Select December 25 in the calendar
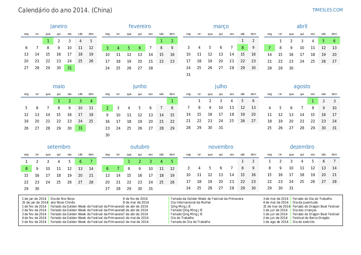 (302, 182)
